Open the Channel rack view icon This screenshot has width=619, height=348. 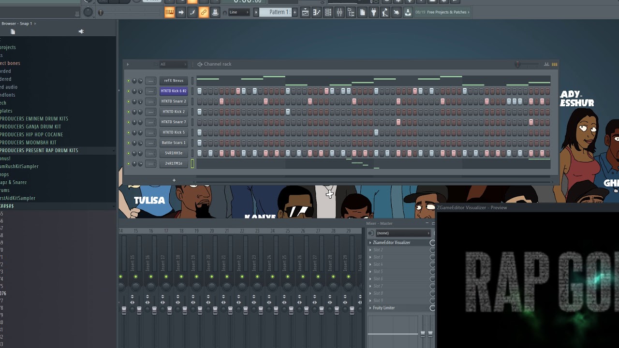(328, 12)
